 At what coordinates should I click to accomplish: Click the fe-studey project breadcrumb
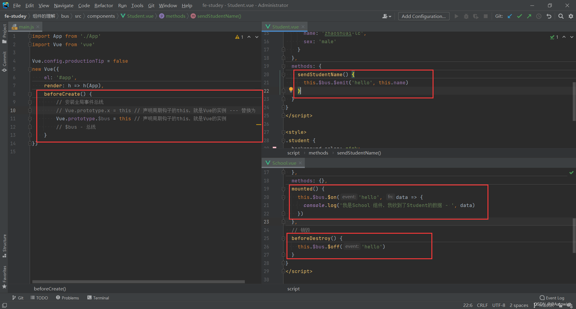coord(15,16)
